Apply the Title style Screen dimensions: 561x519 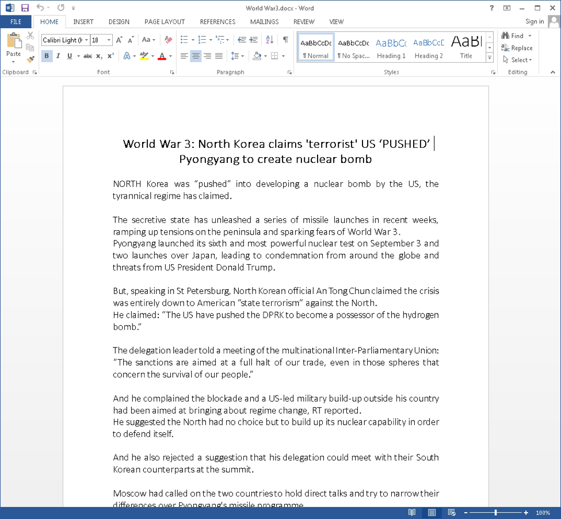(466, 48)
